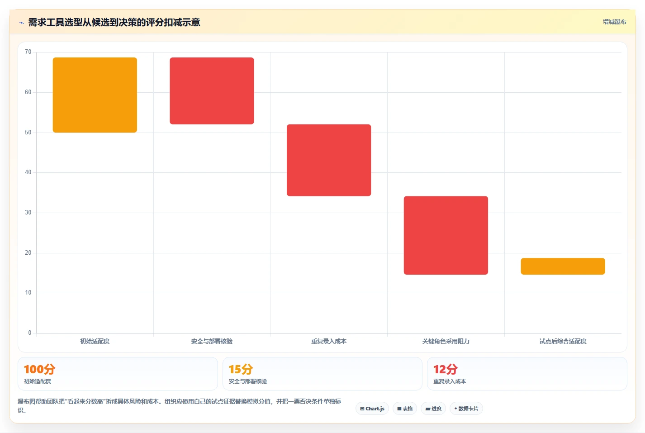Click the x-axis label 试点后综合适配度
Screen dimensions: 645x433
[563, 341]
